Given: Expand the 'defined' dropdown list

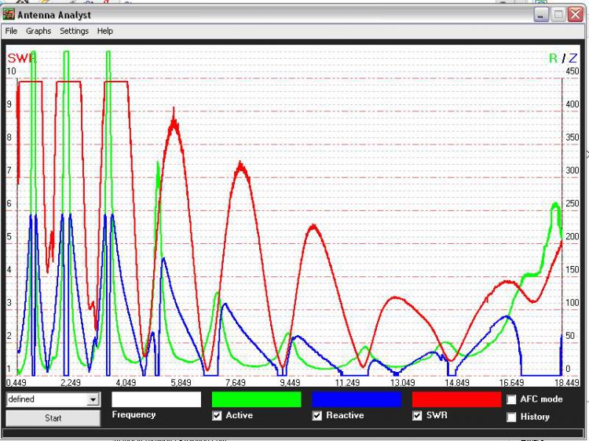Looking at the screenshot, I should (x=93, y=399).
